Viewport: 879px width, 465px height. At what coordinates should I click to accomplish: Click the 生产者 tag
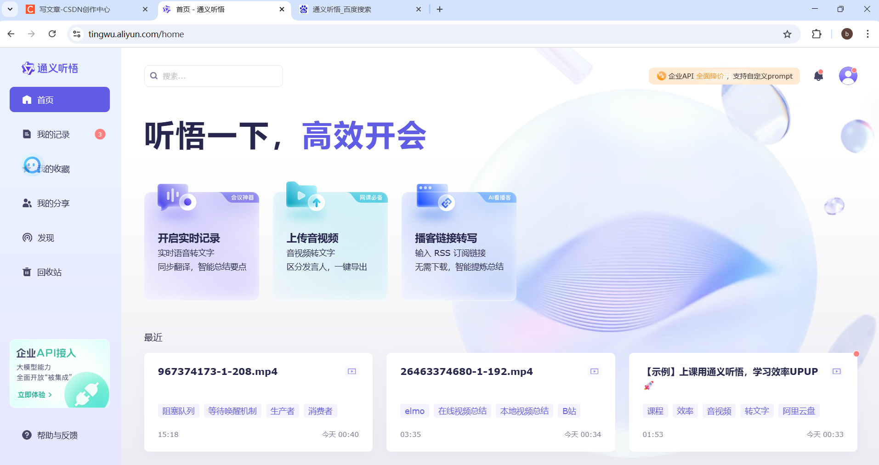coord(283,411)
